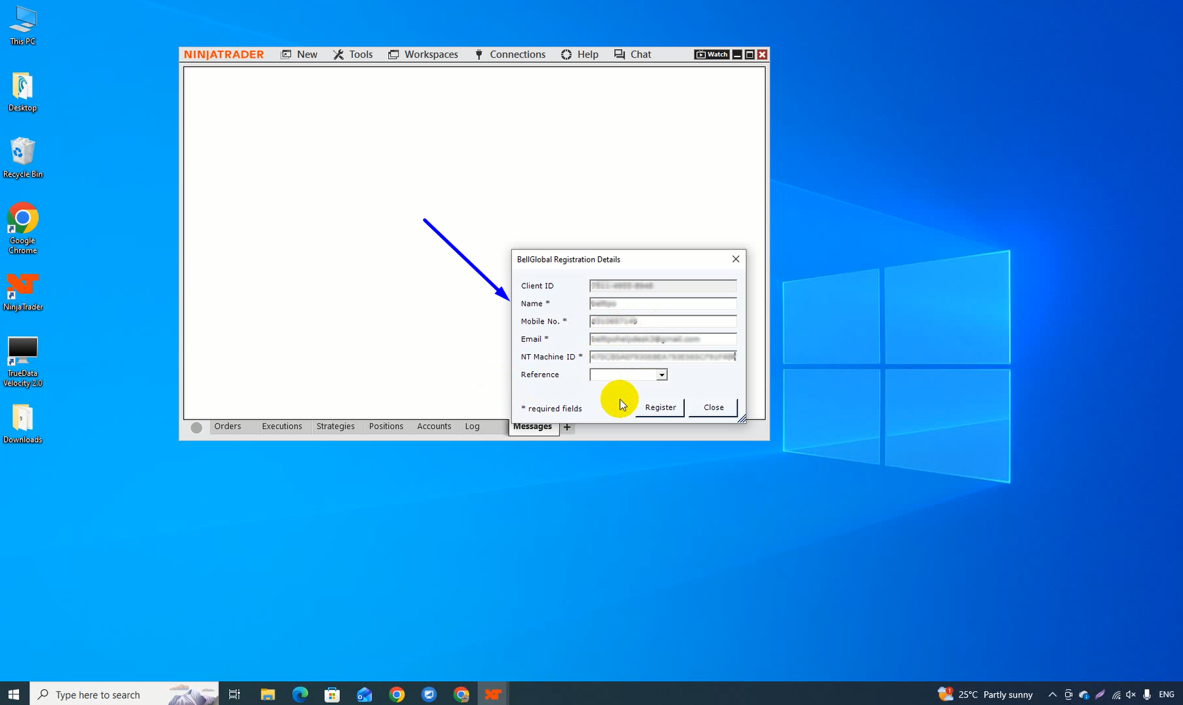Open Microsoft Edge from the taskbar
Image resolution: width=1183 pixels, height=705 pixels.
tap(300, 694)
